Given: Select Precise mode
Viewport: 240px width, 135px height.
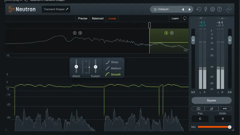Looking at the screenshot, I should [83, 18].
